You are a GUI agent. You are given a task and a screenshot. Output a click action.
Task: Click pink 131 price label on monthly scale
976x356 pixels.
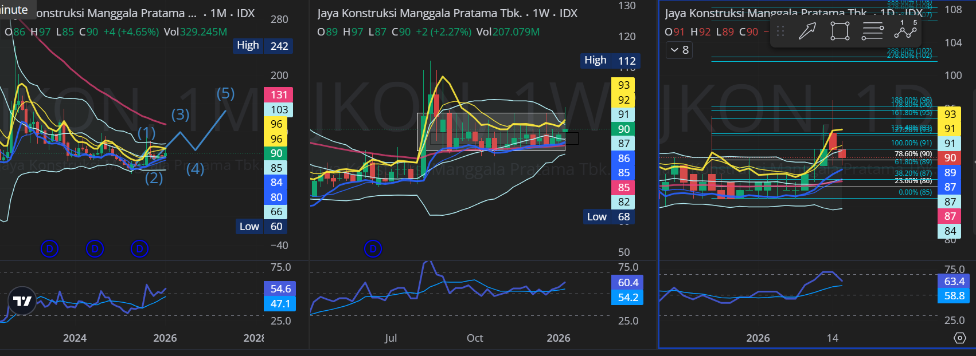279,95
